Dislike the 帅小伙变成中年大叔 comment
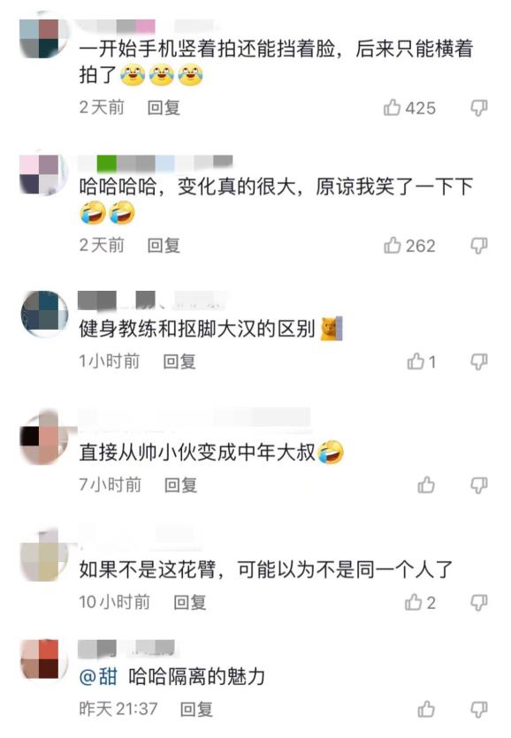This screenshot has width=511, height=738. [x=479, y=485]
